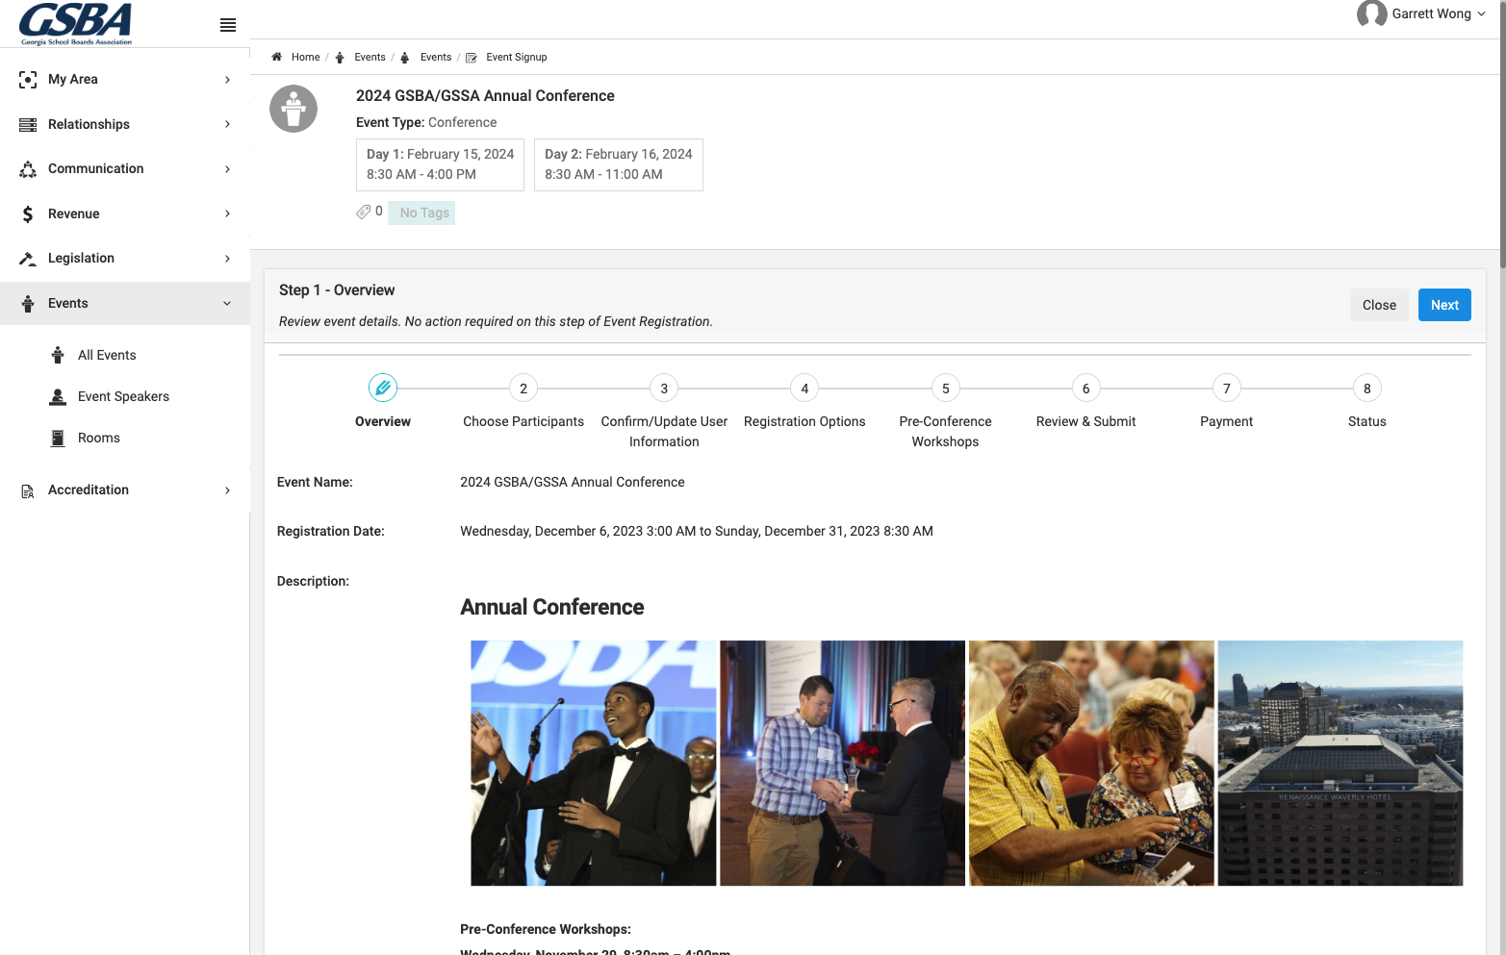Select the Legislation menu label
This screenshot has height=955, width=1506.
81,258
